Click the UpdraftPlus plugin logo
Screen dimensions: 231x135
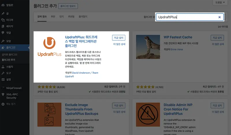tap(49, 47)
